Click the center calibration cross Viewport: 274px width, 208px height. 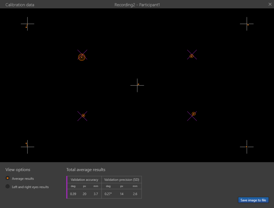137,85
